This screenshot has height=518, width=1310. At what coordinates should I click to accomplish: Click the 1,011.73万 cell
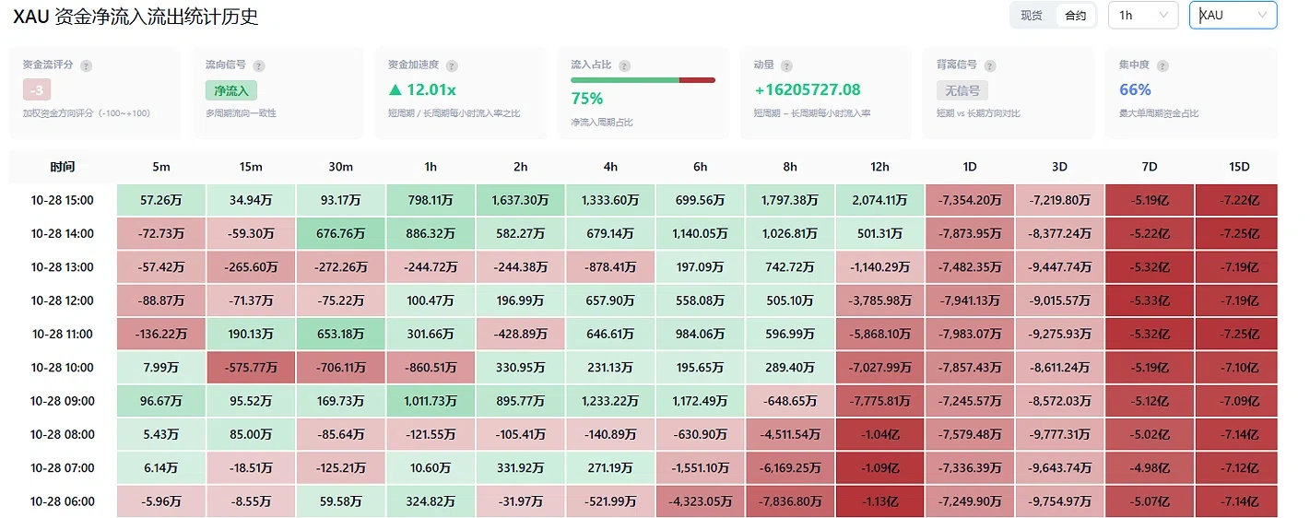point(431,401)
